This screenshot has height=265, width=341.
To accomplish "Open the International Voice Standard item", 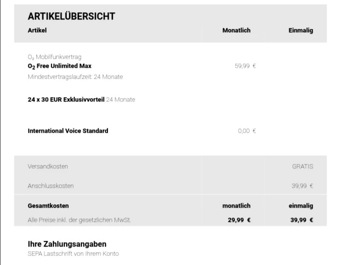I will click(x=68, y=131).
